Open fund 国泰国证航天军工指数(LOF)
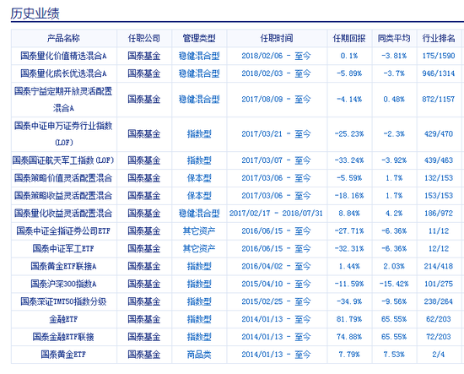 pyautogui.click(x=63, y=160)
